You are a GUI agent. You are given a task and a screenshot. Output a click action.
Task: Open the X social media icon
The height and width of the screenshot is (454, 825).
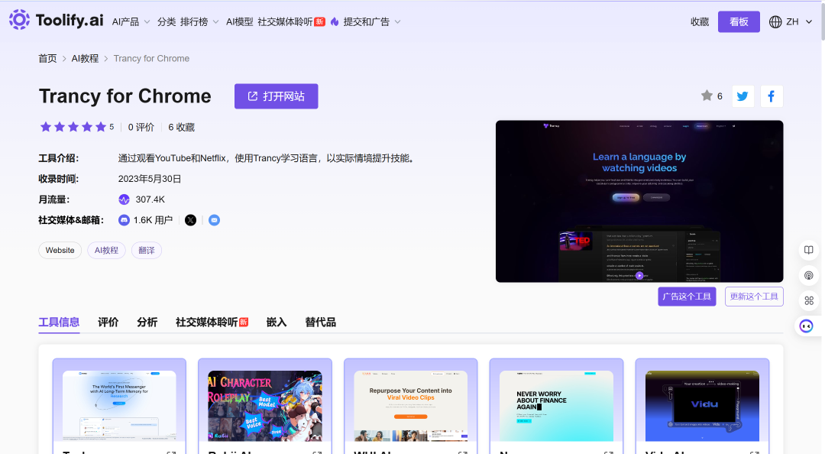click(190, 220)
